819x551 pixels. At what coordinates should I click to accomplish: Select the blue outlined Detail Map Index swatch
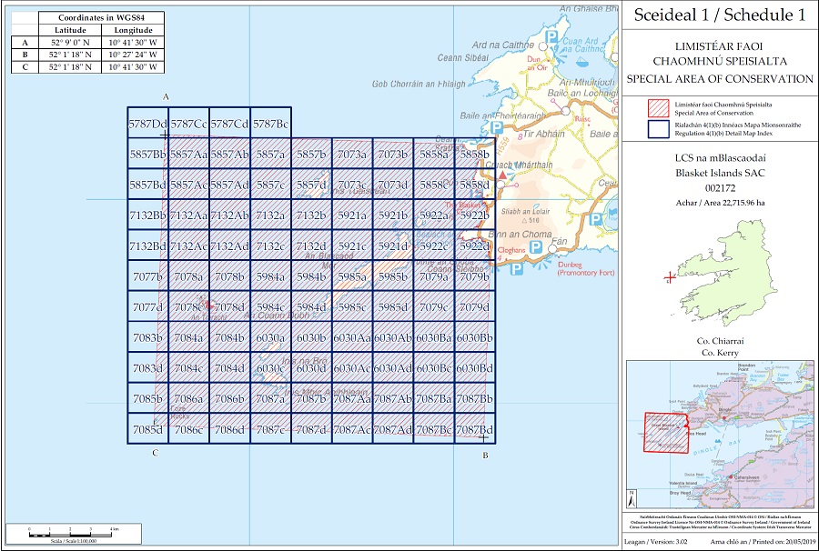click(658, 129)
